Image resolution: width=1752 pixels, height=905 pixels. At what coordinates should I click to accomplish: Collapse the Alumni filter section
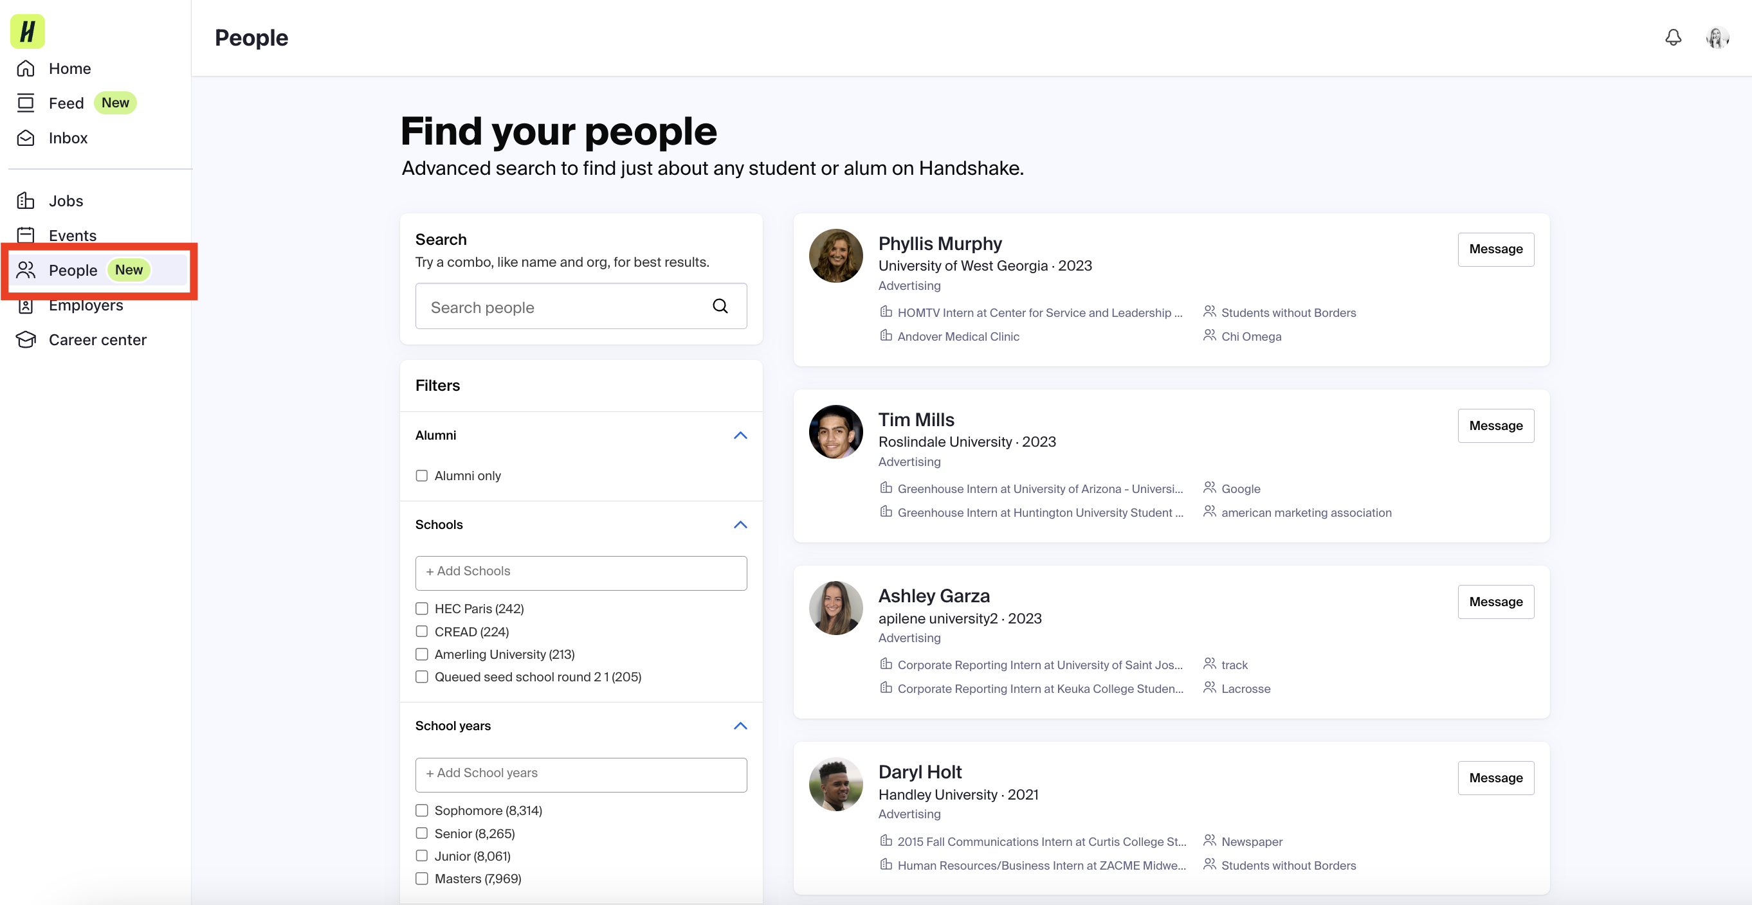click(740, 435)
